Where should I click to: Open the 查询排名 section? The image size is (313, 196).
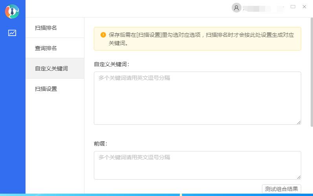point(46,48)
